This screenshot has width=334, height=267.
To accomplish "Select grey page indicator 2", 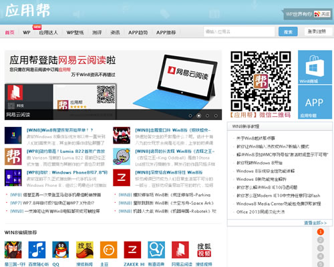I will tap(321, 240).
